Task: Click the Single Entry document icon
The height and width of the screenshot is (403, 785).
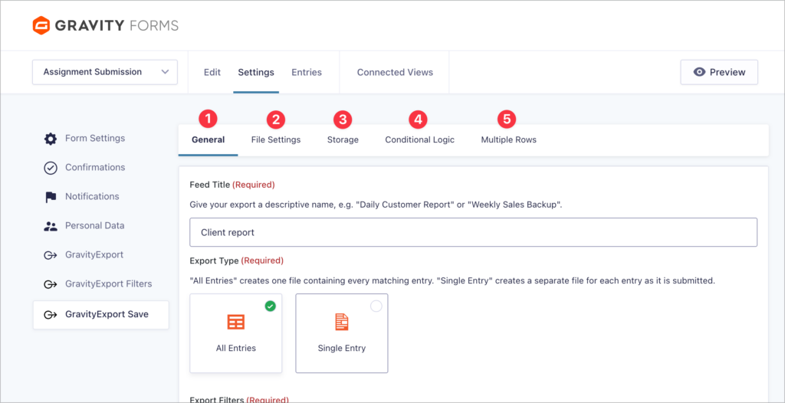Action: 341,321
